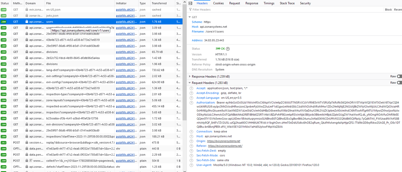This screenshot has width=402, height=172.
Task: Sort by the Initiator column header
Action: click(126, 3)
